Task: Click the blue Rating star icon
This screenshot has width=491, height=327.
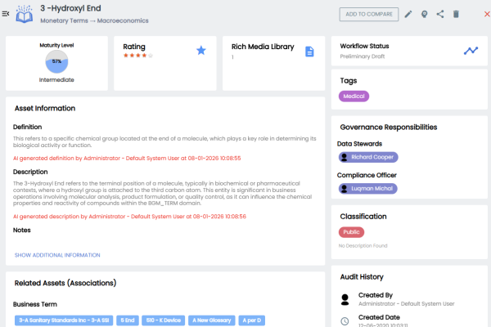Action: point(200,51)
